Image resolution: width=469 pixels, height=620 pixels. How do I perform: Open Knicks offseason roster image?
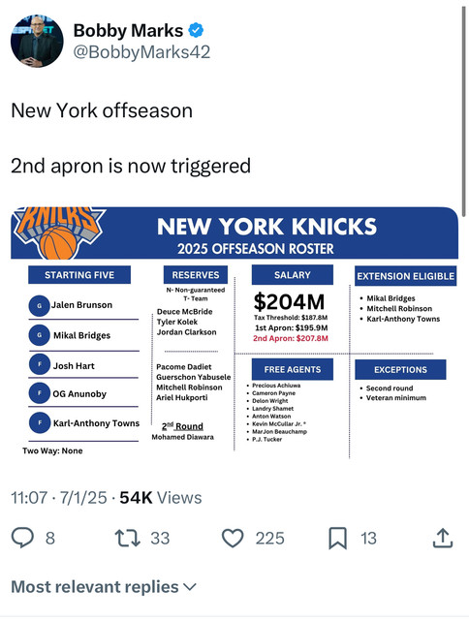click(x=234, y=332)
